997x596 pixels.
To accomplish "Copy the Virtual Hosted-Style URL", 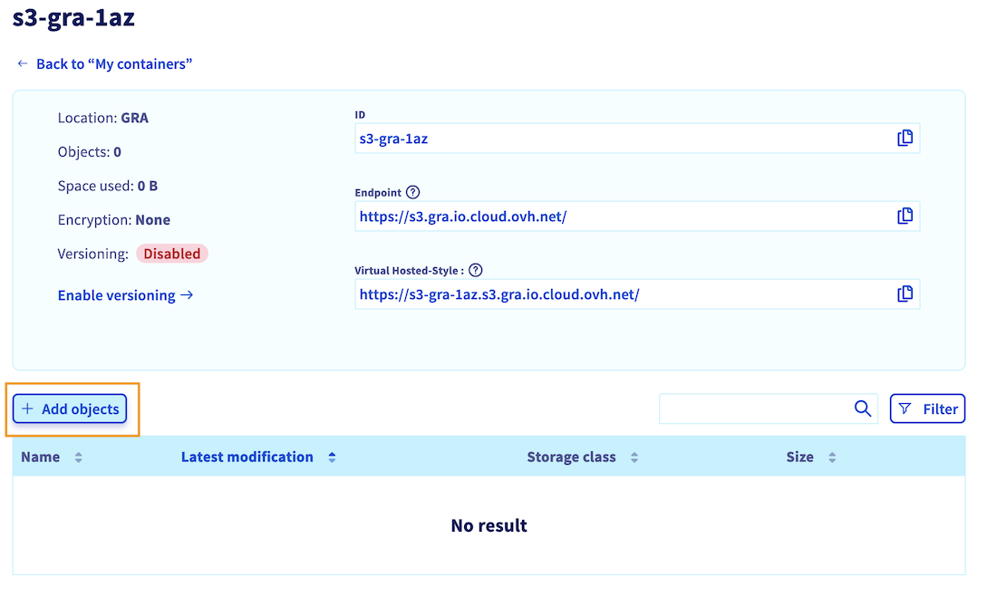I will click(x=904, y=294).
